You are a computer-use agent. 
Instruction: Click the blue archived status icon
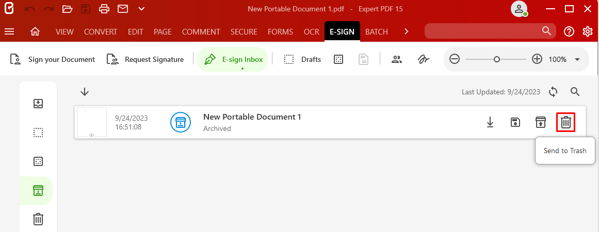point(180,123)
